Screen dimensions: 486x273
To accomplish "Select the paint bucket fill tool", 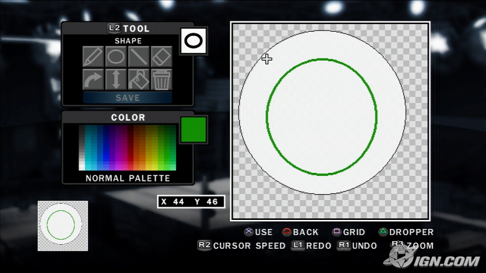I will (139, 79).
